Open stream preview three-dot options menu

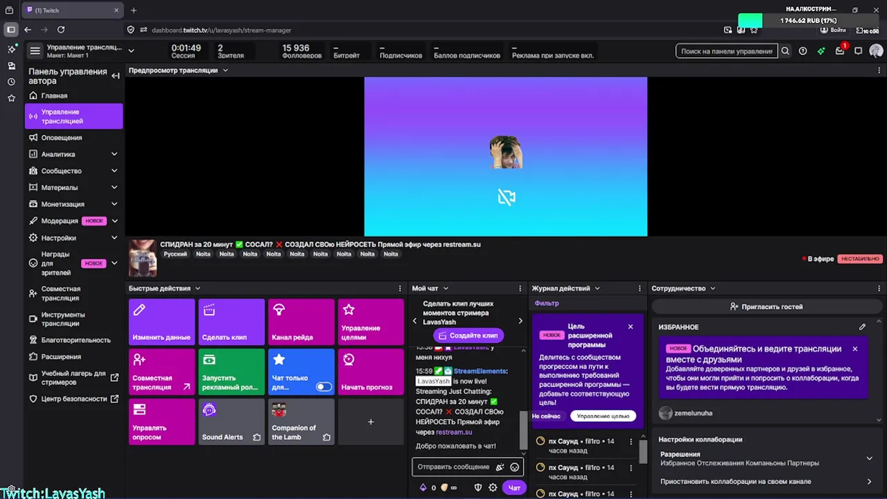tap(879, 70)
